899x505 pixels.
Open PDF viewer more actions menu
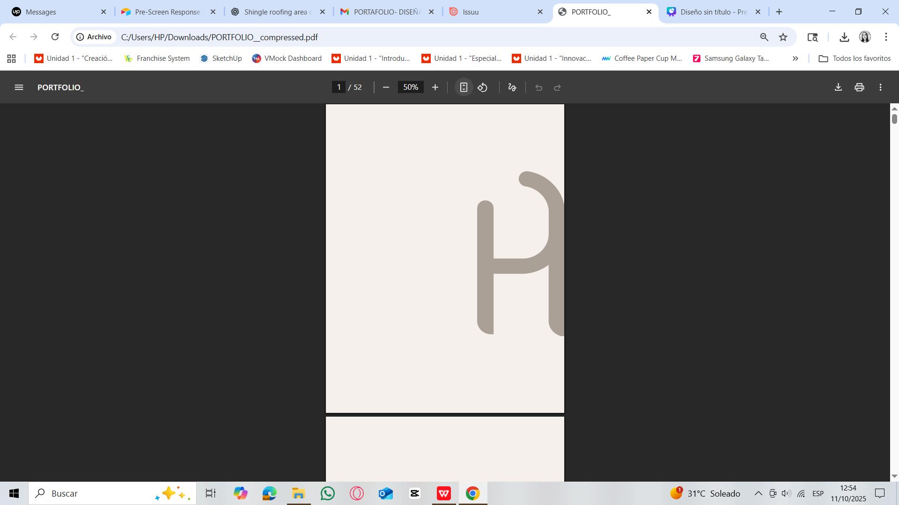(880, 87)
